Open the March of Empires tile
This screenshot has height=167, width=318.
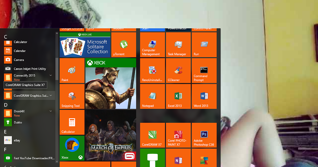[x=111, y=135]
